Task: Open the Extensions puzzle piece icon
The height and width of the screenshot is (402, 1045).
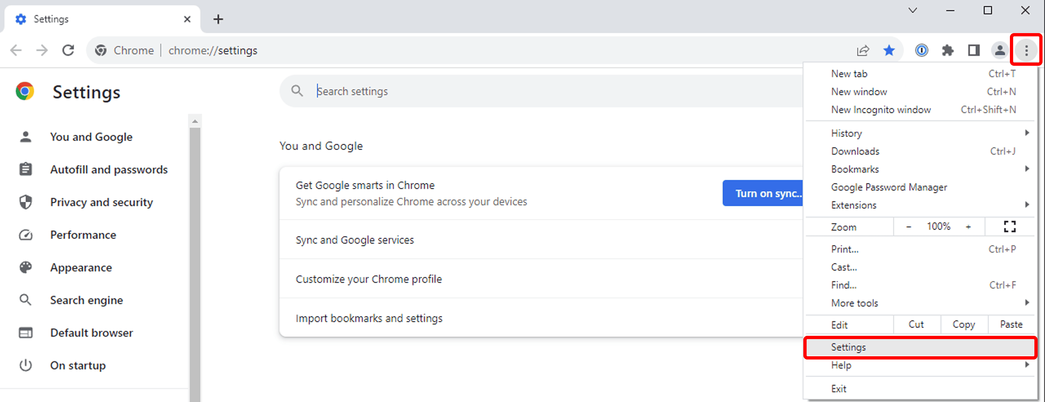Action: click(x=947, y=51)
